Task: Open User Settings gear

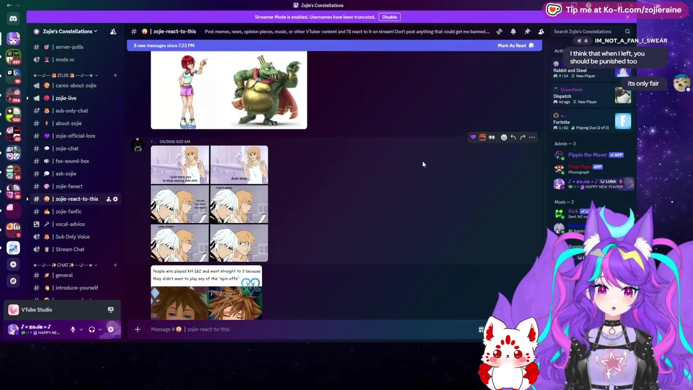Action: (111, 329)
